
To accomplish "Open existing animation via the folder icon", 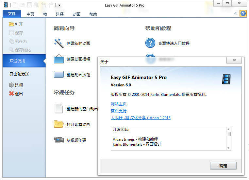I will click(x=58, y=124).
